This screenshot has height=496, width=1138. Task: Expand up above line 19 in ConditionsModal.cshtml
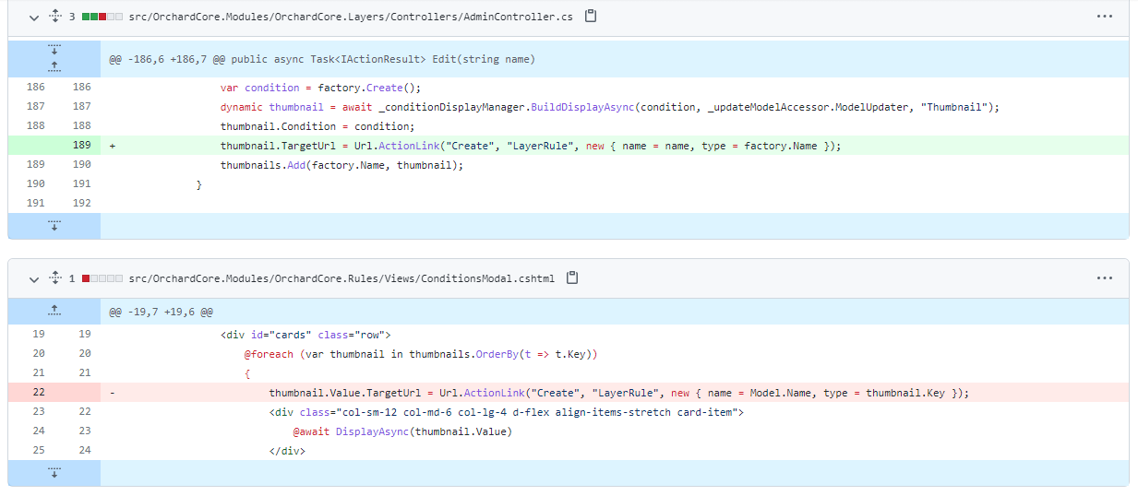coord(54,312)
